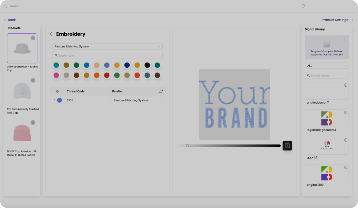Select the TKN24 Cuffed Beanie product thumbnail
358x208 pixels.
(x=22, y=133)
